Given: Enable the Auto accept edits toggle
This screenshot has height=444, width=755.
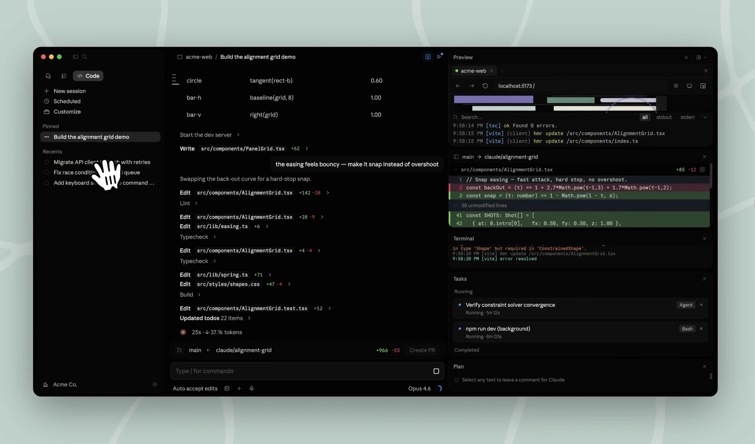Looking at the screenshot, I should (195, 389).
